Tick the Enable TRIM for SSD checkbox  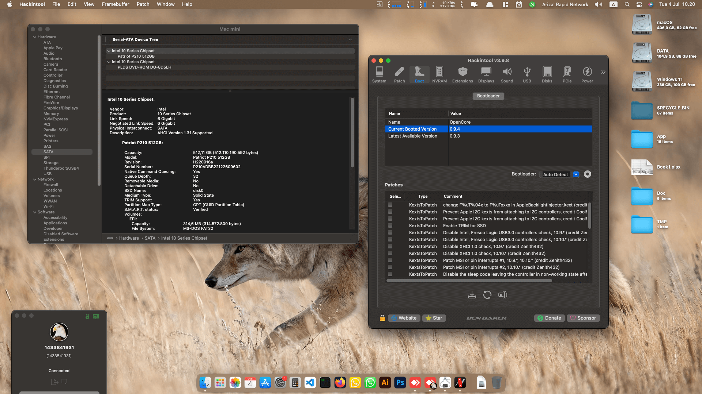click(390, 226)
